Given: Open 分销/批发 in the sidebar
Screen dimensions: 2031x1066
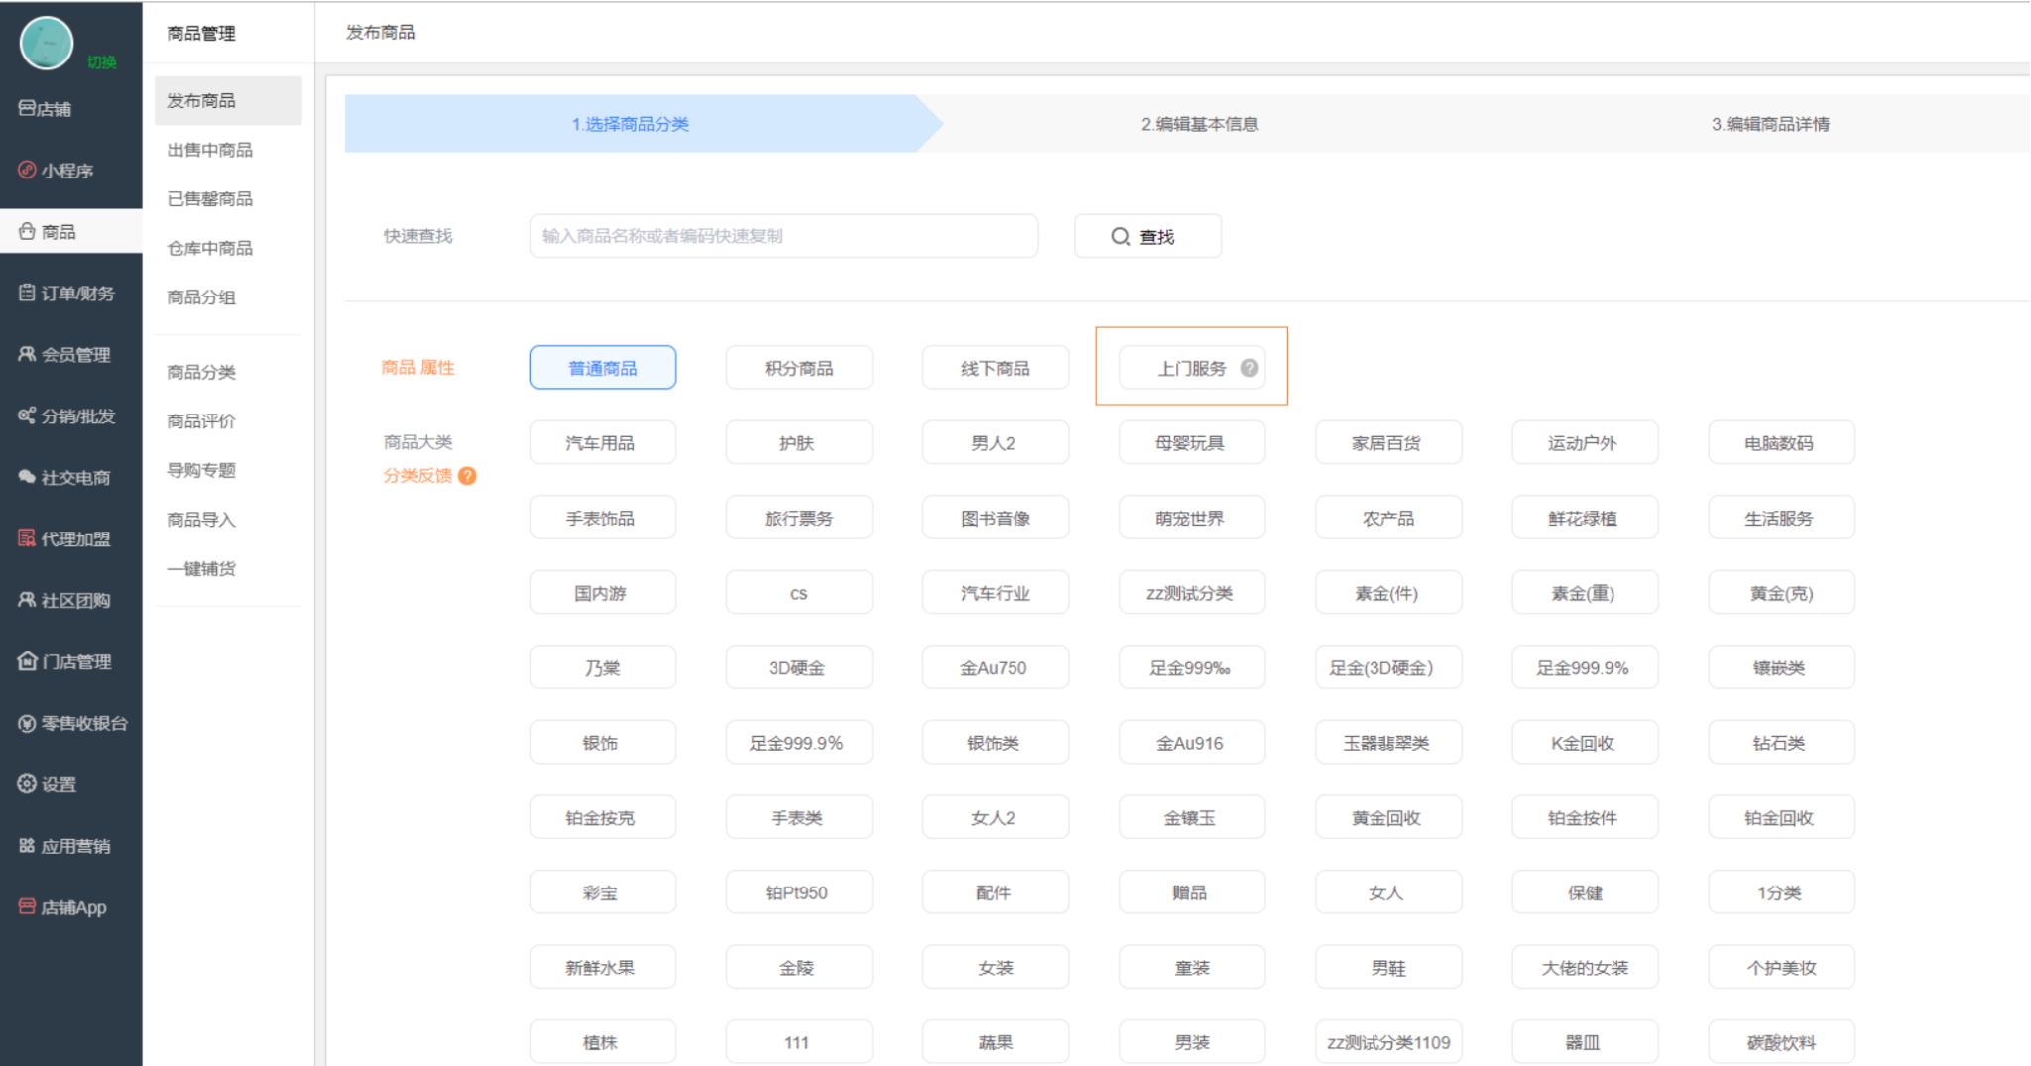Looking at the screenshot, I should click(x=66, y=416).
